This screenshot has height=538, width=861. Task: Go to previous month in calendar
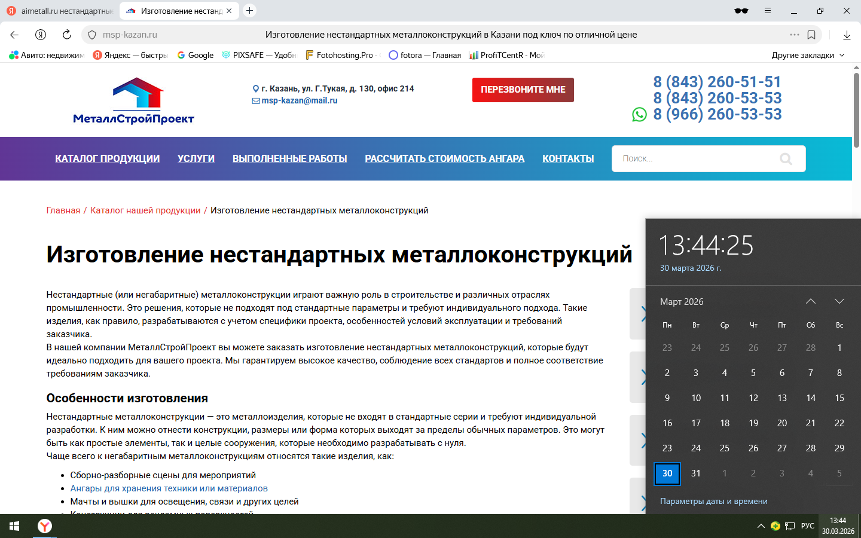(x=810, y=301)
